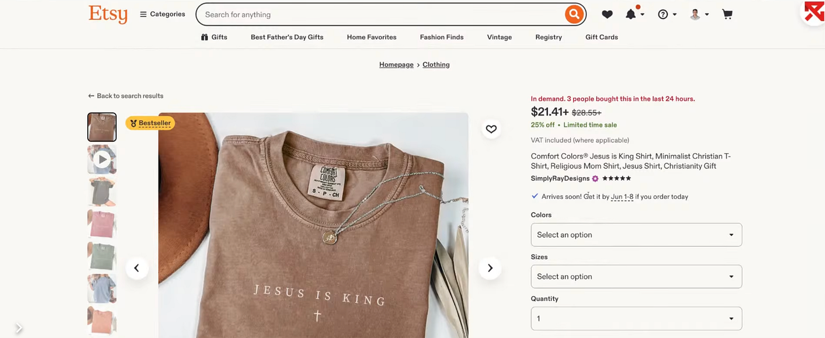
Task: Add shirt to favorites with heart button
Action: tap(491, 129)
